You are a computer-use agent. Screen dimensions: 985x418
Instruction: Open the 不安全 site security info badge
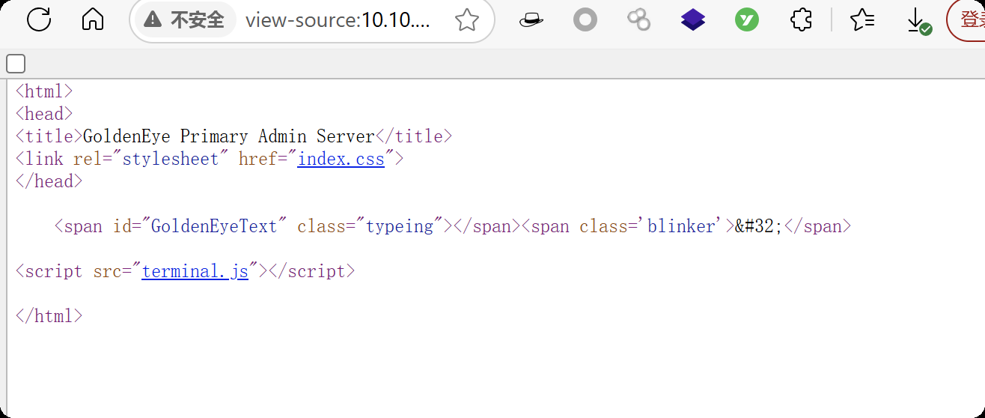(185, 20)
